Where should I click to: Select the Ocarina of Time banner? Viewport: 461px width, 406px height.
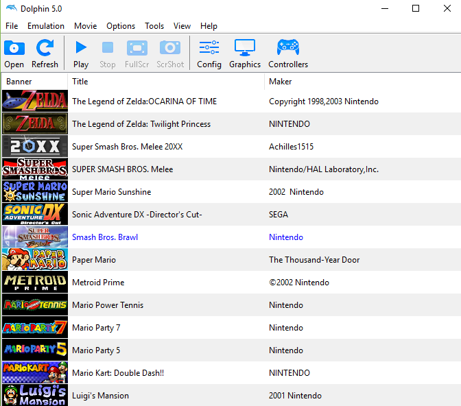[x=35, y=101]
